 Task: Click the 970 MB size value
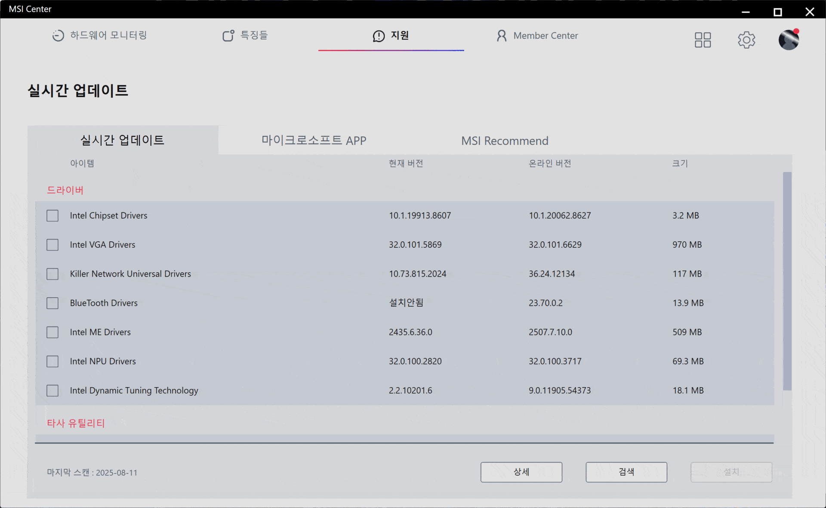(687, 245)
